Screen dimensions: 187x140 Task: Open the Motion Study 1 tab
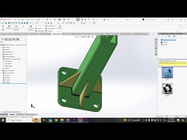pos(30,115)
